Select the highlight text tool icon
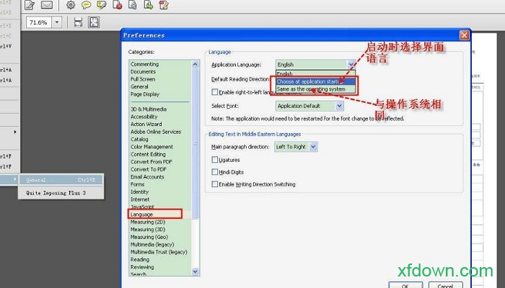505x288 pixels. pyautogui.click(x=101, y=6)
